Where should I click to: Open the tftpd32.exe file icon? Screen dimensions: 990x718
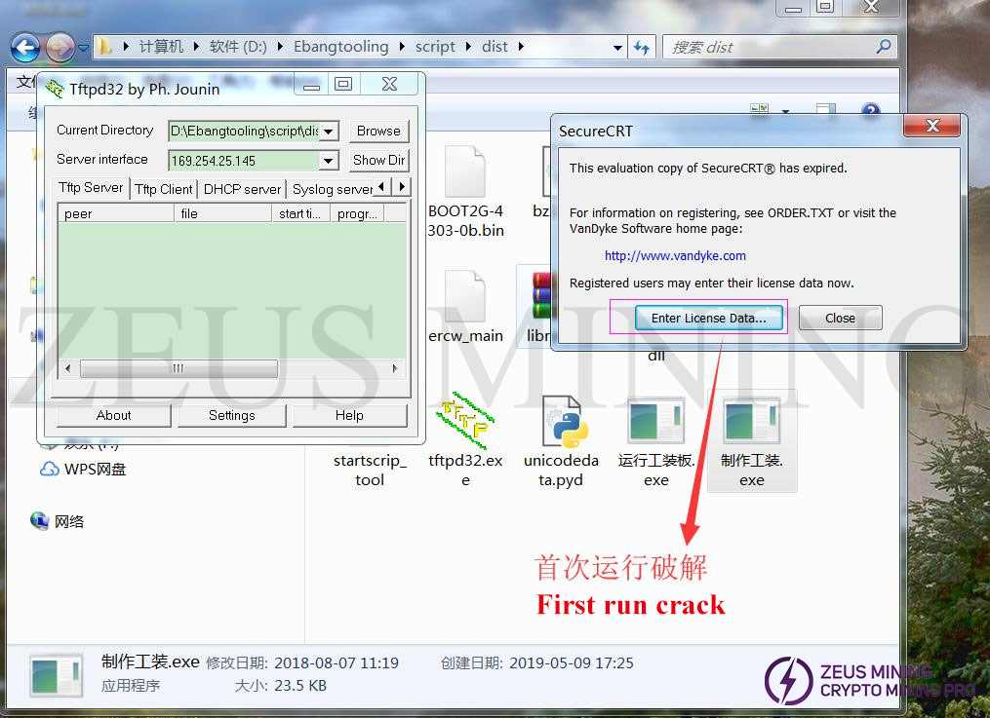tap(465, 421)
